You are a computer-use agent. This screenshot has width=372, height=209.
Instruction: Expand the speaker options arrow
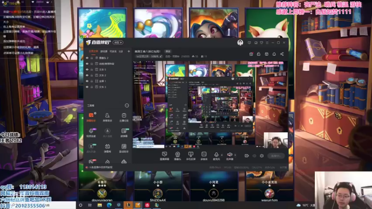coord(235,155)
